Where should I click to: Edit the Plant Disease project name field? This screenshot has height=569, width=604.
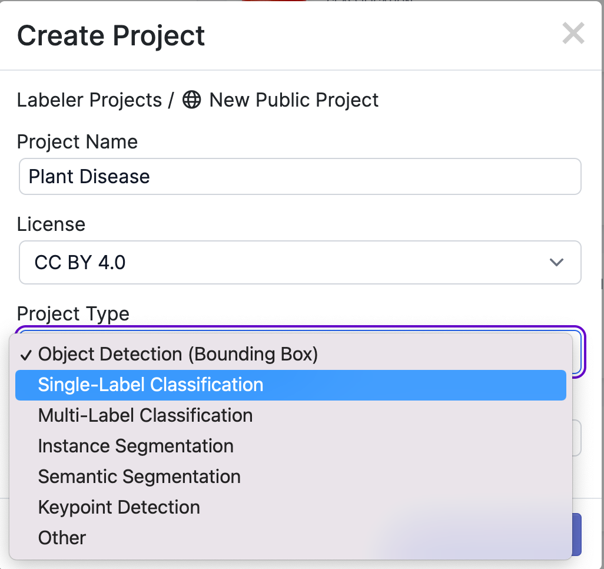tap(300, 176)
